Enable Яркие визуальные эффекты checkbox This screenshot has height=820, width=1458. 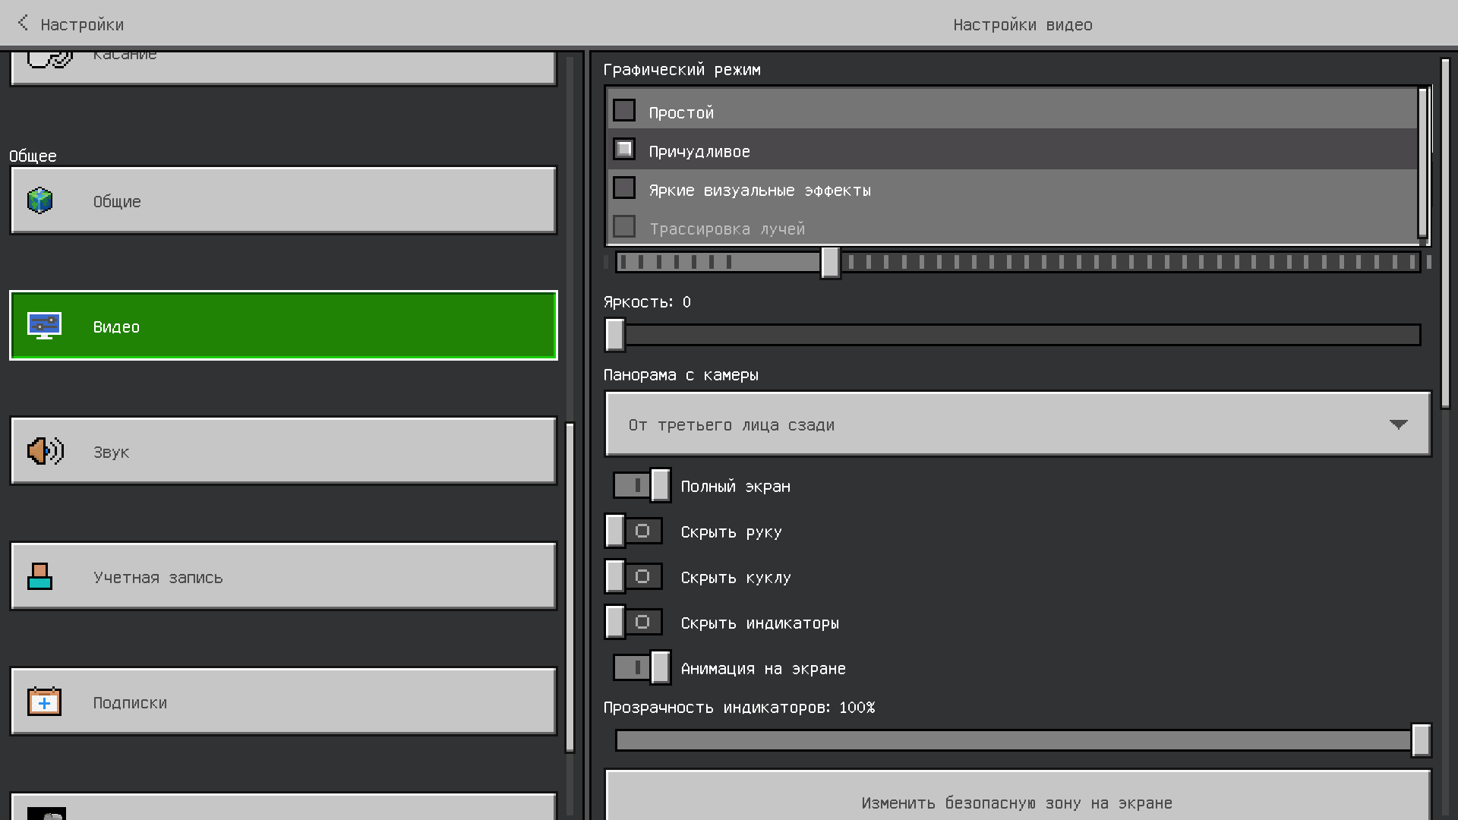click(624, 188)
